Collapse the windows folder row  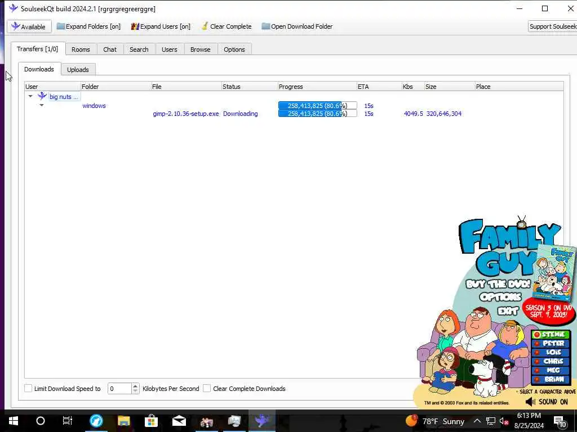[x=42, y=105]
